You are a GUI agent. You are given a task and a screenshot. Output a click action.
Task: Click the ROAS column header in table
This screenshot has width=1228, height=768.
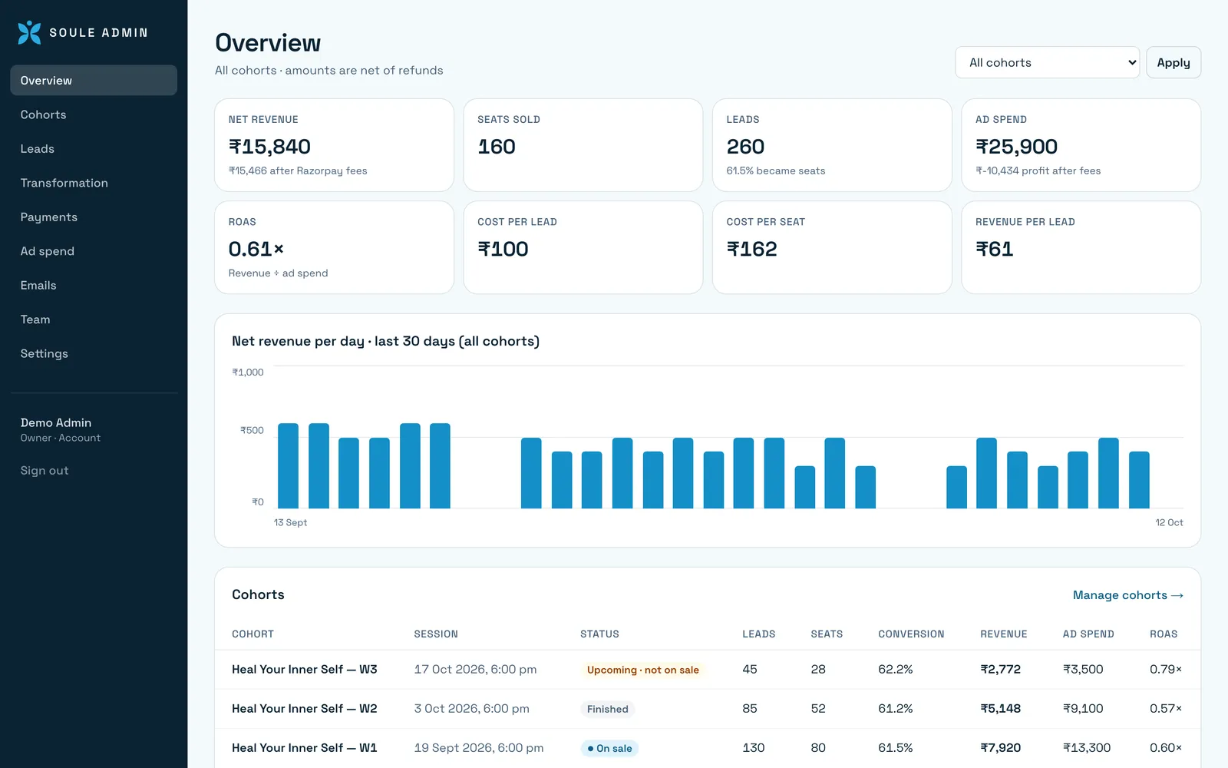(x=1164, y=634)
